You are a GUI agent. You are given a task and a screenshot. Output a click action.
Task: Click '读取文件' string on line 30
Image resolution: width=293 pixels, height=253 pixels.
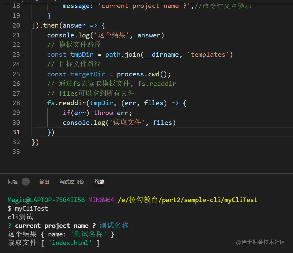(127, 123)
